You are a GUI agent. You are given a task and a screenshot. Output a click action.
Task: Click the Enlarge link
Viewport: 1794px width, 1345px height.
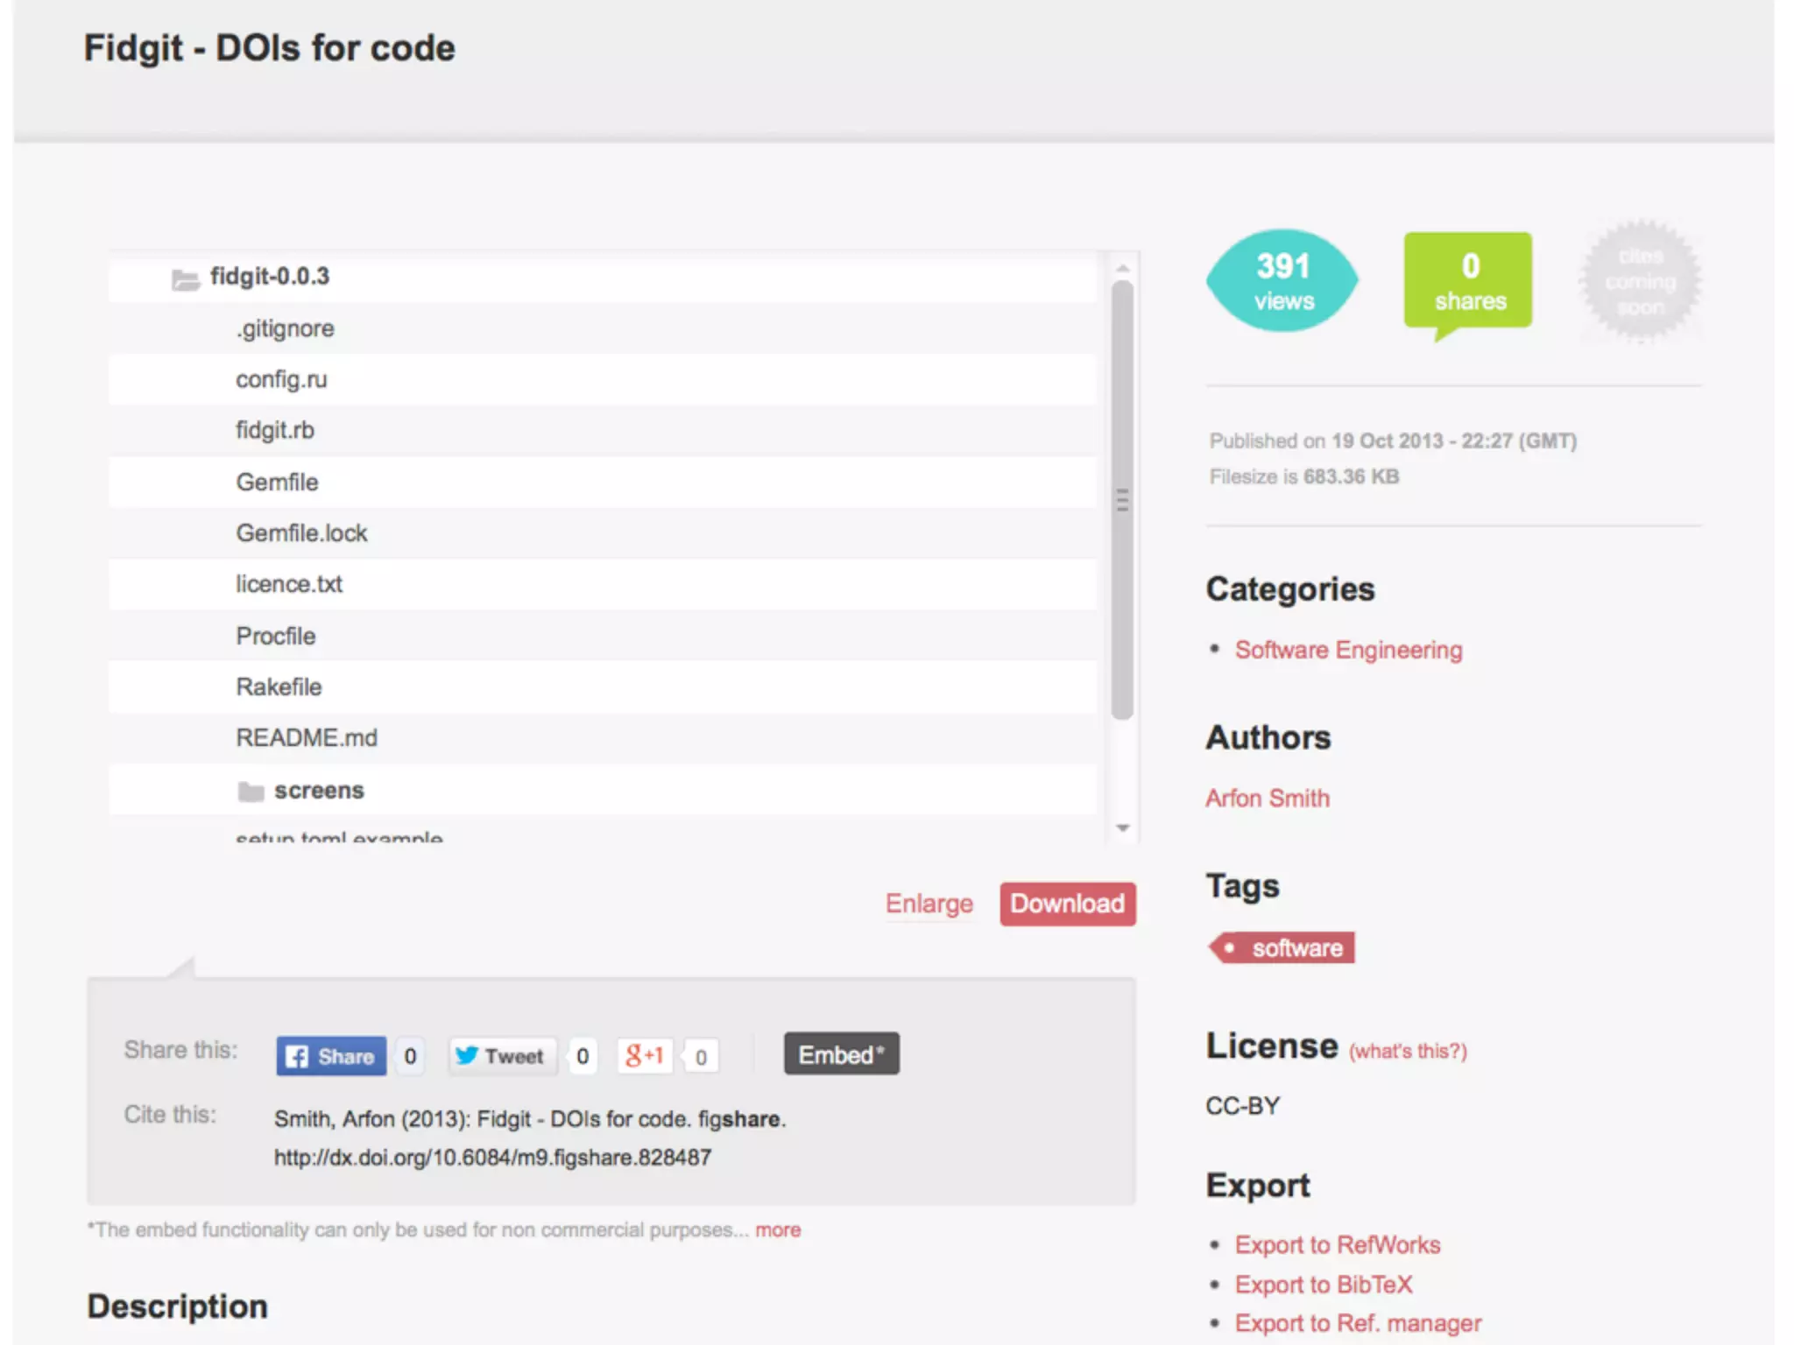(929, 904)
